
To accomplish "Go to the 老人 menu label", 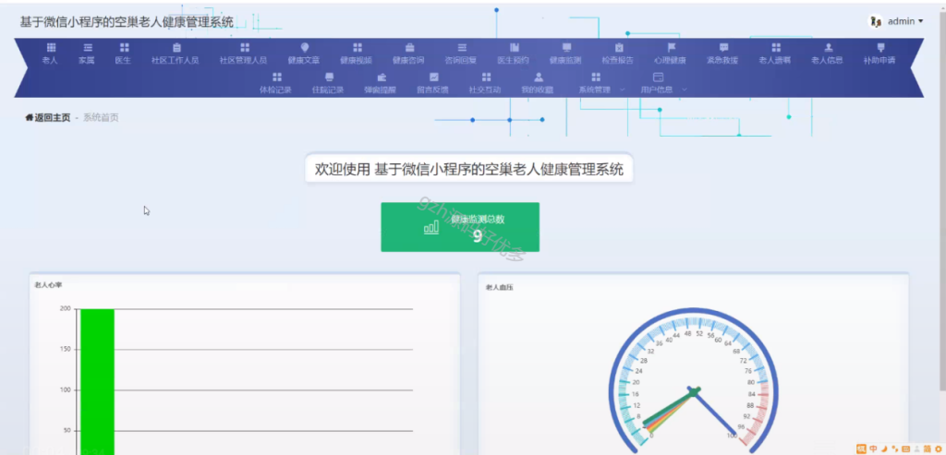I will pyautogui.click(x=51, y=60).
